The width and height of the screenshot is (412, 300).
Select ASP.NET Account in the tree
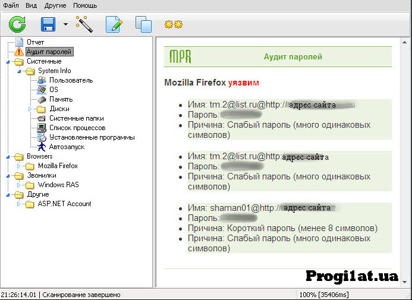click(x=64, y=204)
